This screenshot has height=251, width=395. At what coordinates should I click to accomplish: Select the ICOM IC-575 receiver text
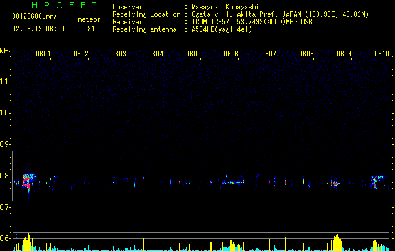pyautogui.click(x=252, y=22)
